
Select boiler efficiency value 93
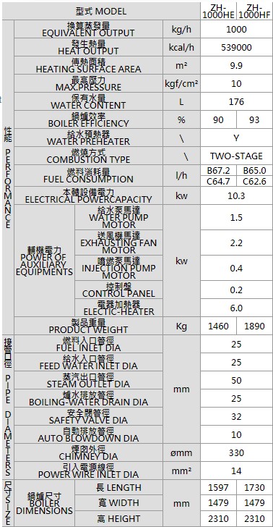[254, 120]
